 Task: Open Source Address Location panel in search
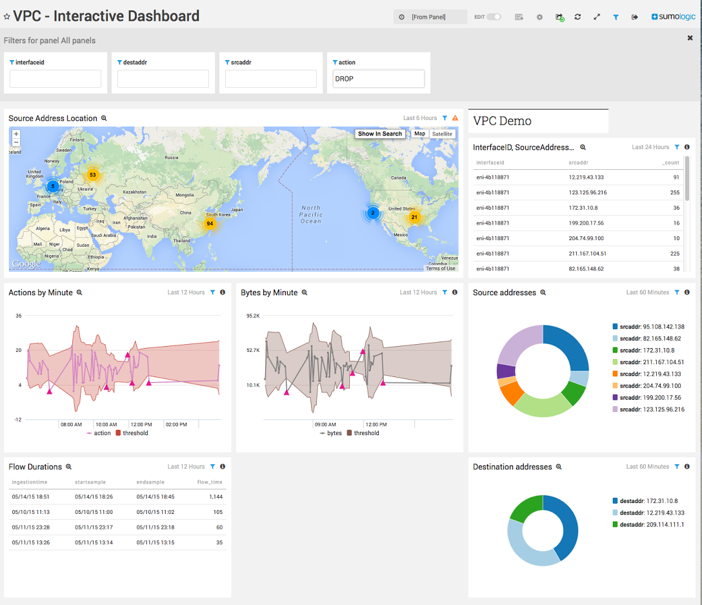pyautogui.click(x=104, y=118)
